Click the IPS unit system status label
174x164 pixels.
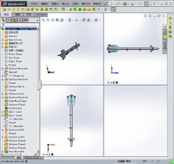pyautogui.click(x=145, y=161)
